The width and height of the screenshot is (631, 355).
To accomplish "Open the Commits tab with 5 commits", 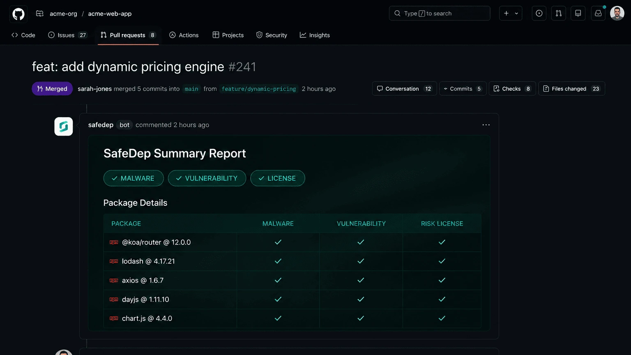I will pos(463,89).
